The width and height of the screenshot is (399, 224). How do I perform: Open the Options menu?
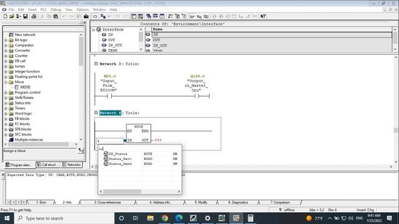83,9
